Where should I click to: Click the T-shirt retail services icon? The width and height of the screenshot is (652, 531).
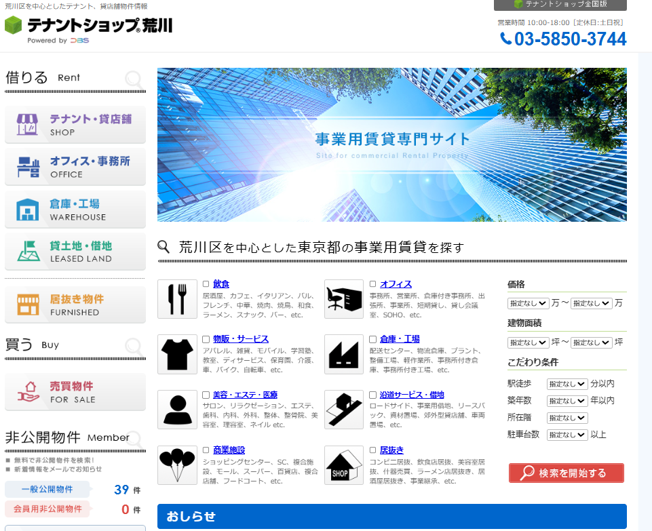coord(177,354)
